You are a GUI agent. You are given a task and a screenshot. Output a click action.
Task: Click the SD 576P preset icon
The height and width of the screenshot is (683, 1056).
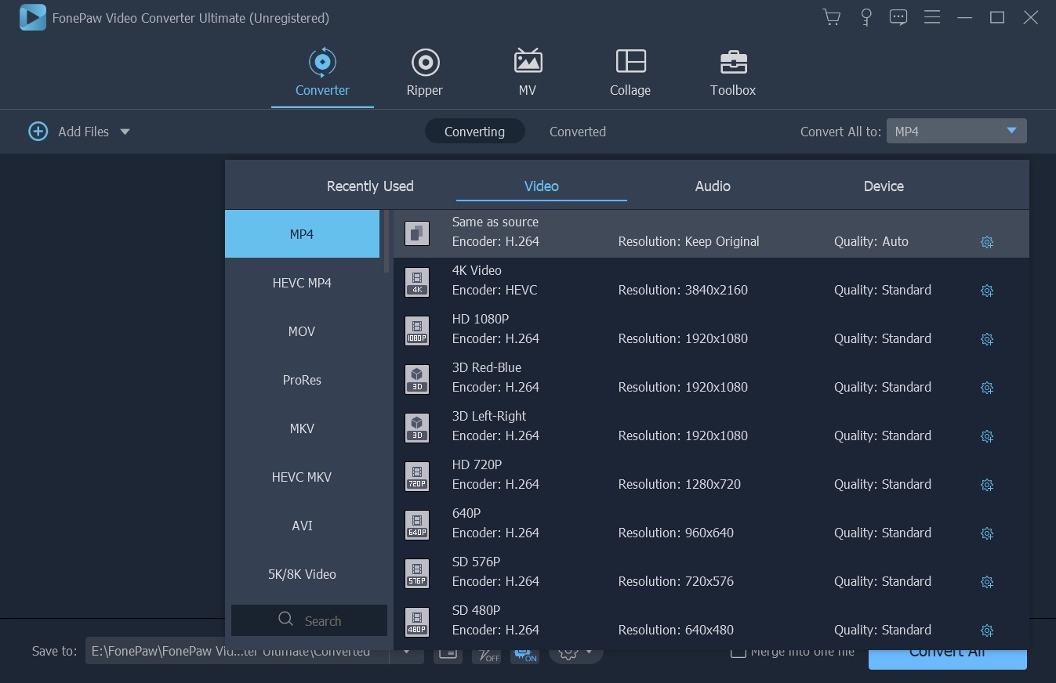click(417, 573)
